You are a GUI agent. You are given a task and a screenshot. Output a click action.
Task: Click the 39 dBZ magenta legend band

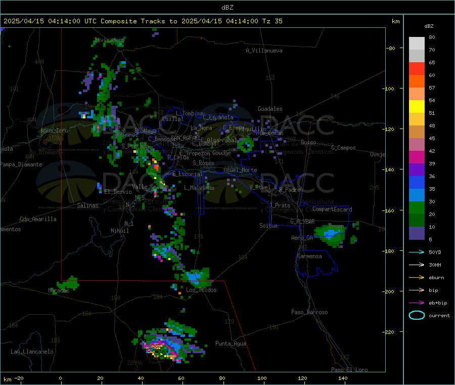click(417, 157)
